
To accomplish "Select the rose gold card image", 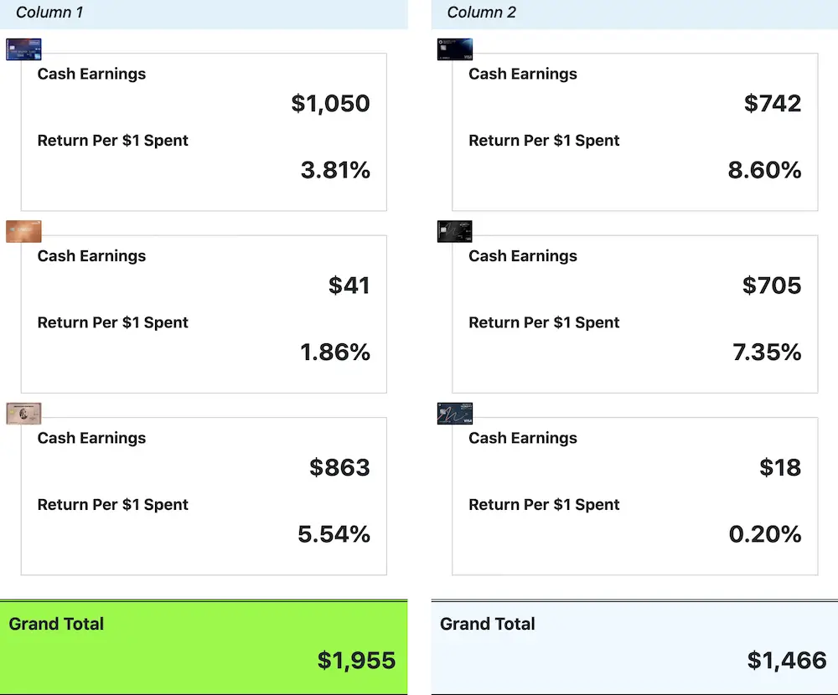I will tap(23, 231).
